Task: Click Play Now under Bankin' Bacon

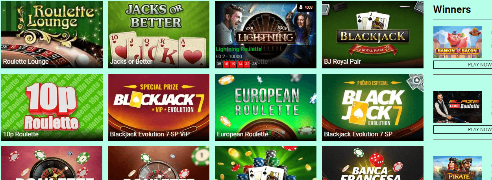Action: 463,65
